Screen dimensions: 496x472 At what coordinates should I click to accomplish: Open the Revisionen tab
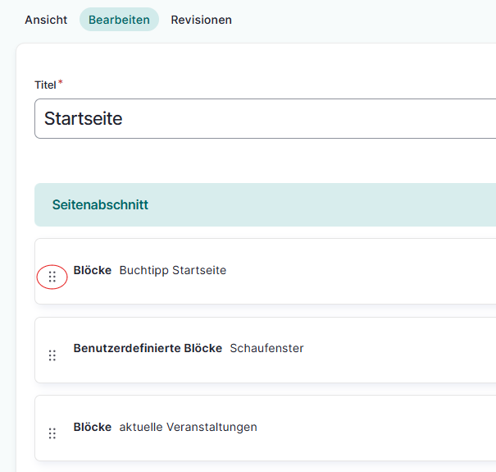[x=201, y=20]
